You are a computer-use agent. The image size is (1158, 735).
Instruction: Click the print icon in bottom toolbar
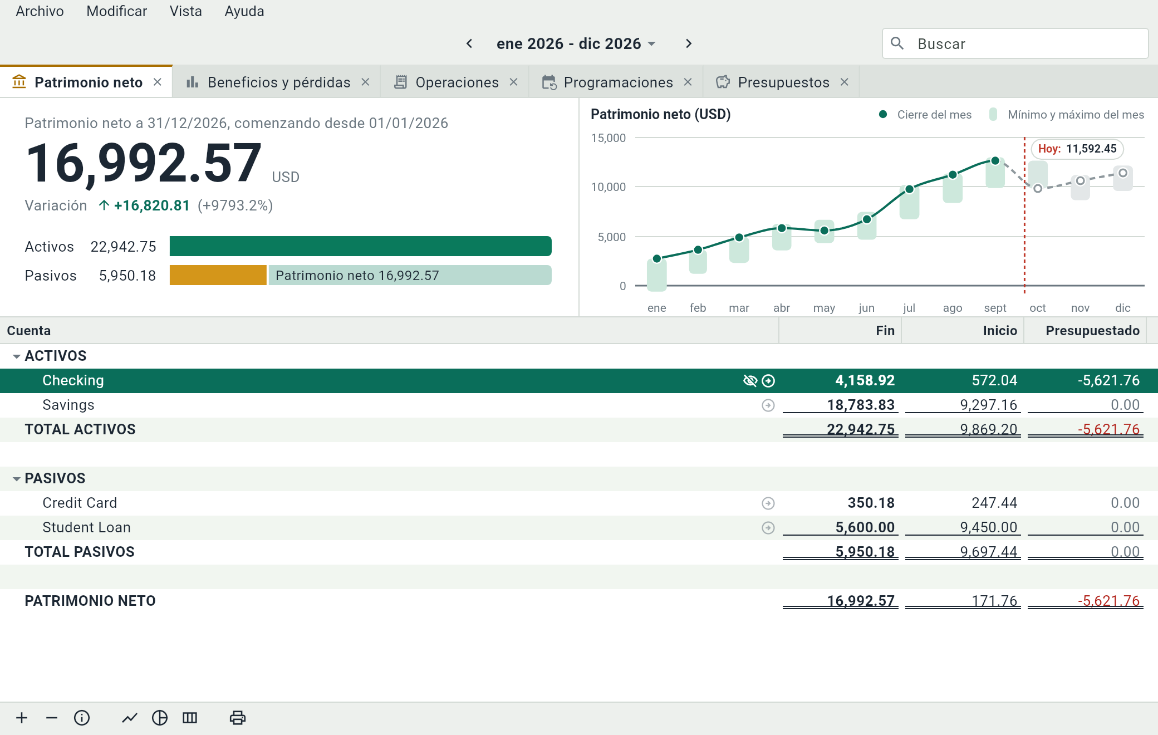pyautogui.click(x=238, y=718)
